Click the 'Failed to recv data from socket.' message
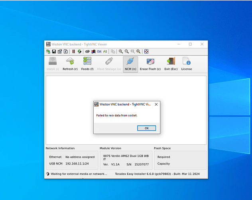This screenshot has width=252, height=200. click(x=117, y=115)
